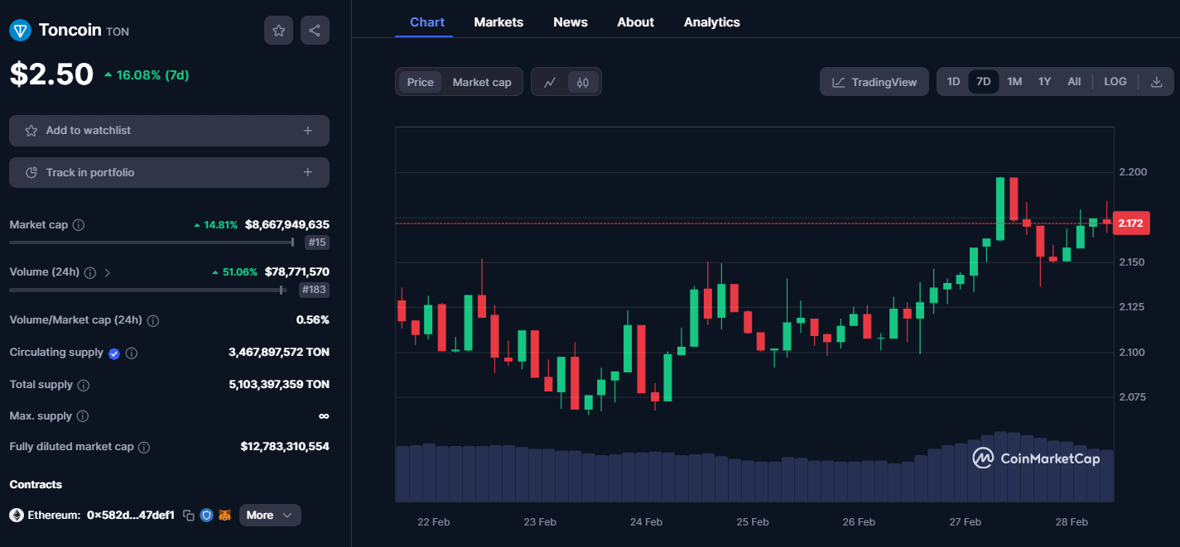Select the 1M time range
Screen dimensions: 1180x547
[1014, 82]
